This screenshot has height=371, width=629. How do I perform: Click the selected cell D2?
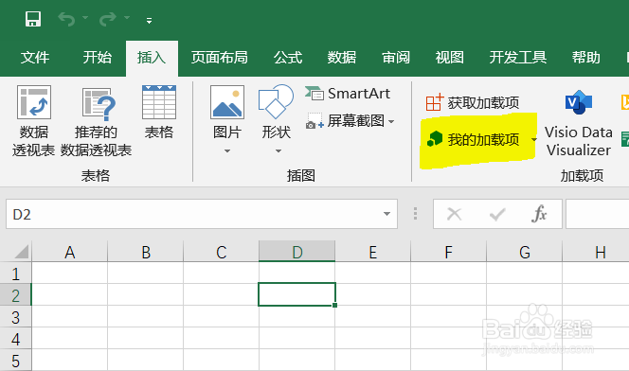click(x=297, y=294)
